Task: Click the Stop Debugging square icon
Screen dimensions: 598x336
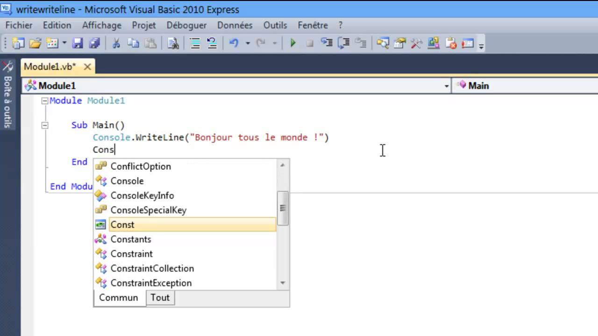Action: [x=309, y=43]
